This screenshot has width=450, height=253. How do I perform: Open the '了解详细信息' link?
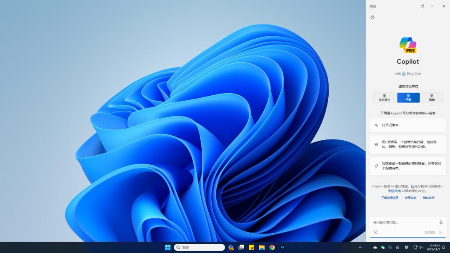tap(390, 198)
